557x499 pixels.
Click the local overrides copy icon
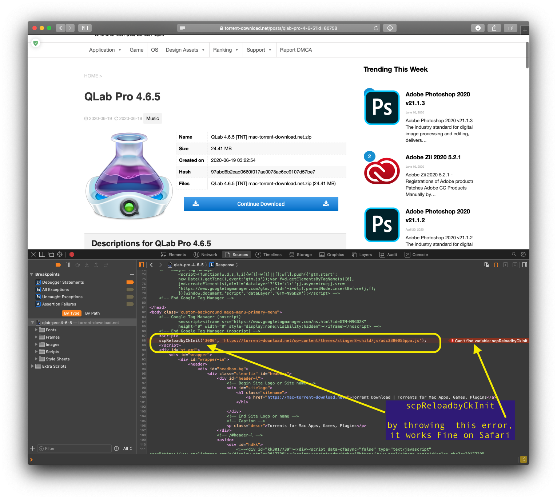pyautogui.click(x=486, y=265)
